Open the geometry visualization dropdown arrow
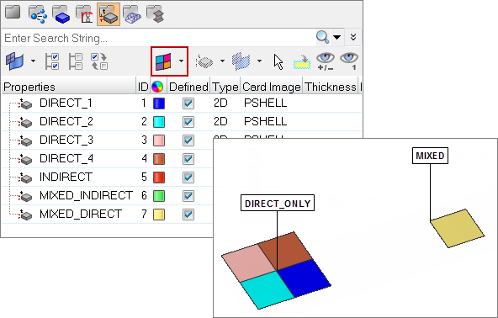 (259, 61)
